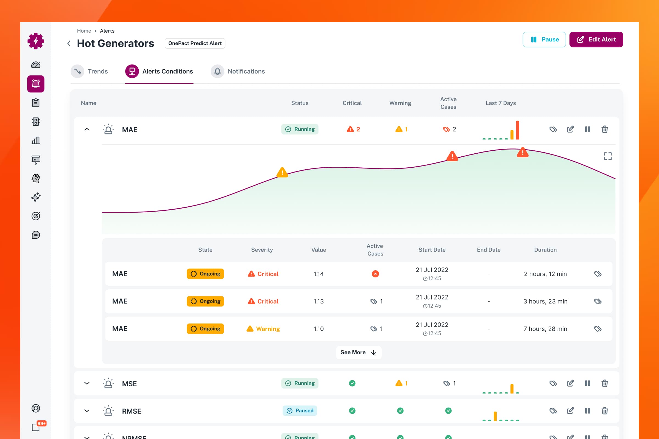Open the Alerts bell icon in sidebar
Viewport: 659px width, 439px height.
coord(36,84)
